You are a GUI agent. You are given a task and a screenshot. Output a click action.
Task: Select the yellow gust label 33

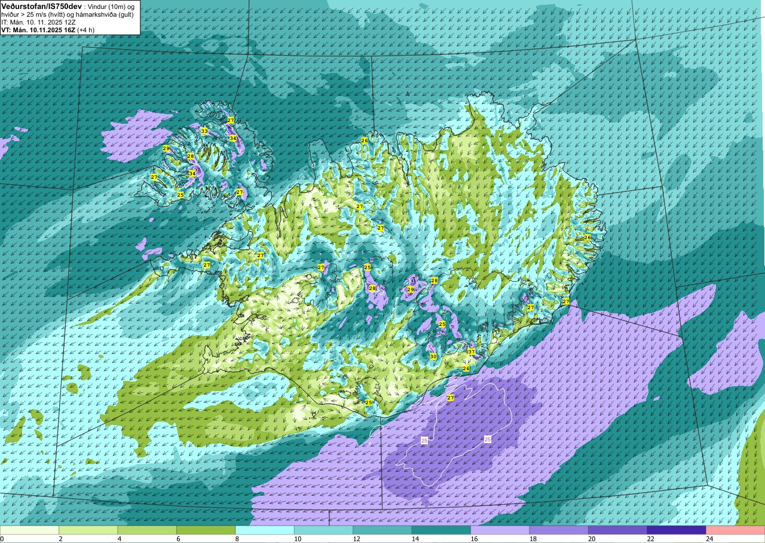[x=204, y=131]
